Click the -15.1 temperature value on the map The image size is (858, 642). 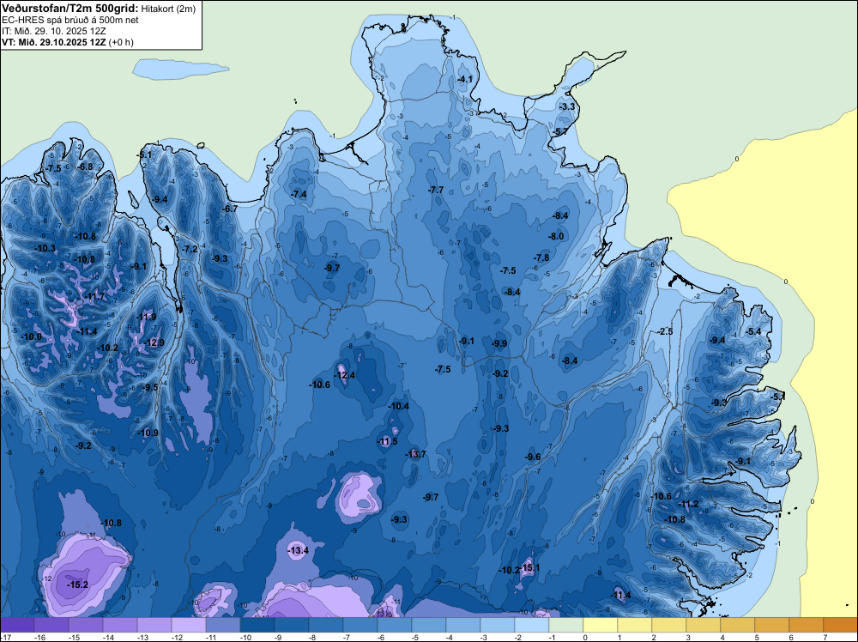tap(529, 567)
